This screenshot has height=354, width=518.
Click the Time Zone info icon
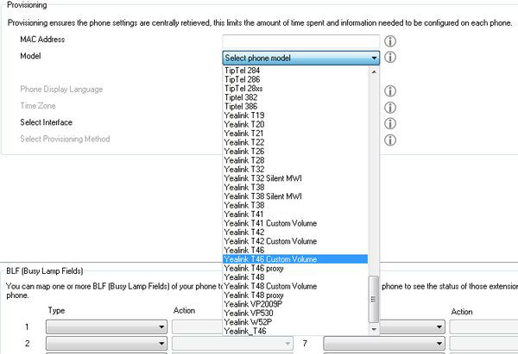coord(389,107)
